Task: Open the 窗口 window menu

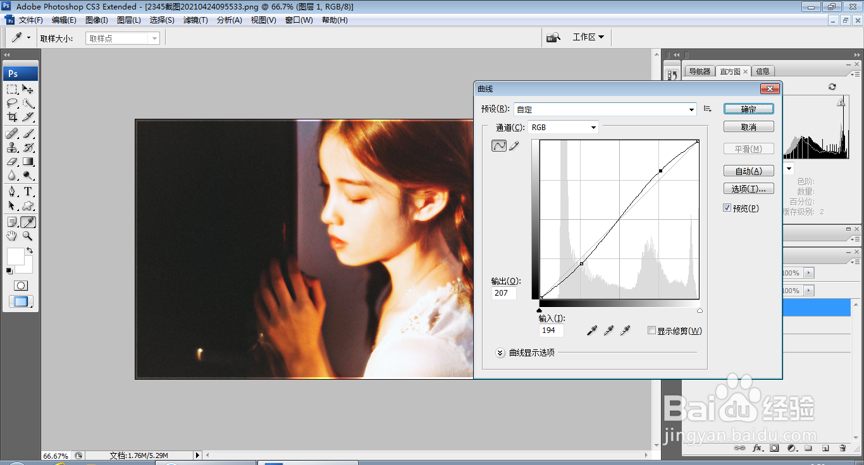Action: click(299, 20)
